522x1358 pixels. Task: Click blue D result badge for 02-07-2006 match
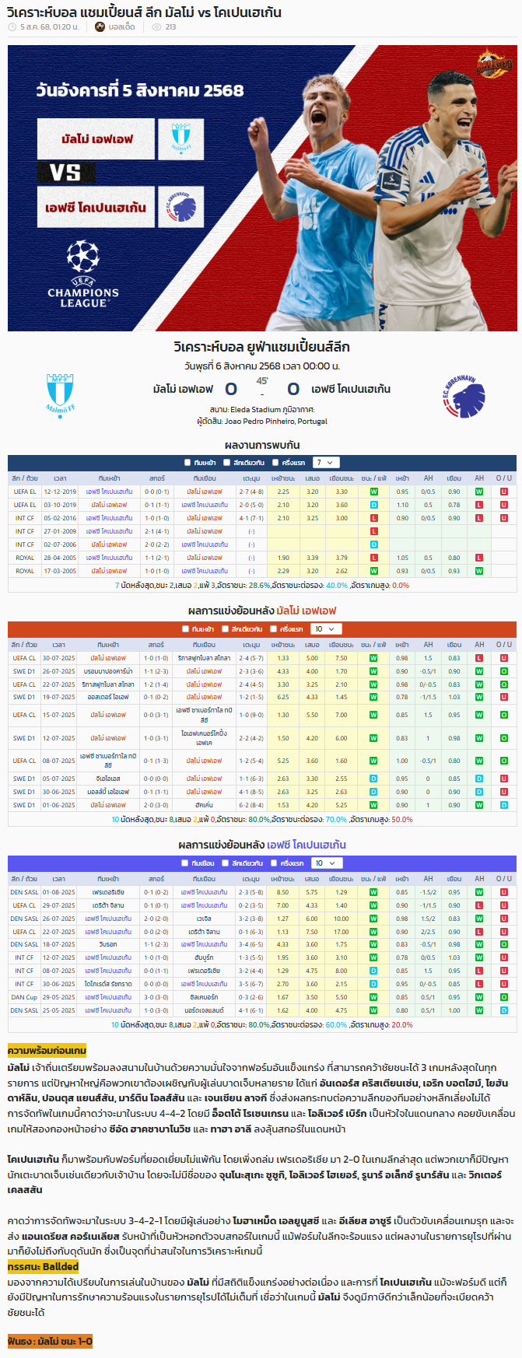pos(374,544)
